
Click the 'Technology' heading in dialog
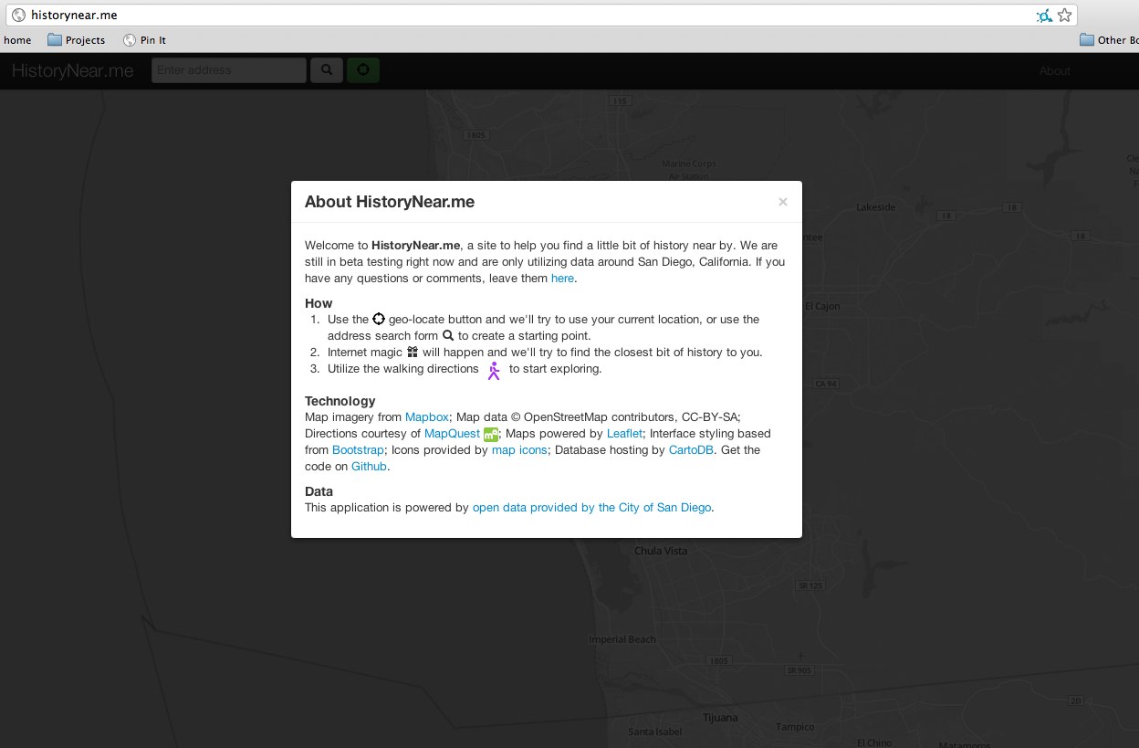click(340, 401)
